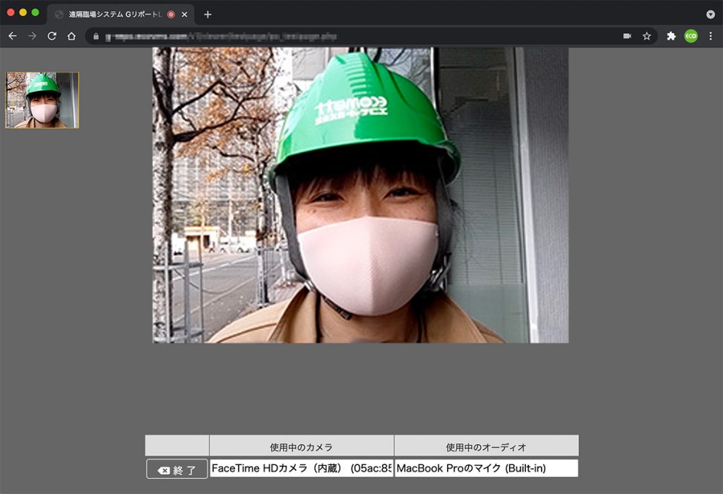The height and width of the screenshot is (494, 723).
Task: Click the 使用中のカメラ header cell
Action: click(301, 446)
